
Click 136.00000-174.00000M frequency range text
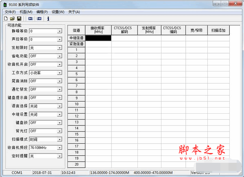(x=110, y=173)
